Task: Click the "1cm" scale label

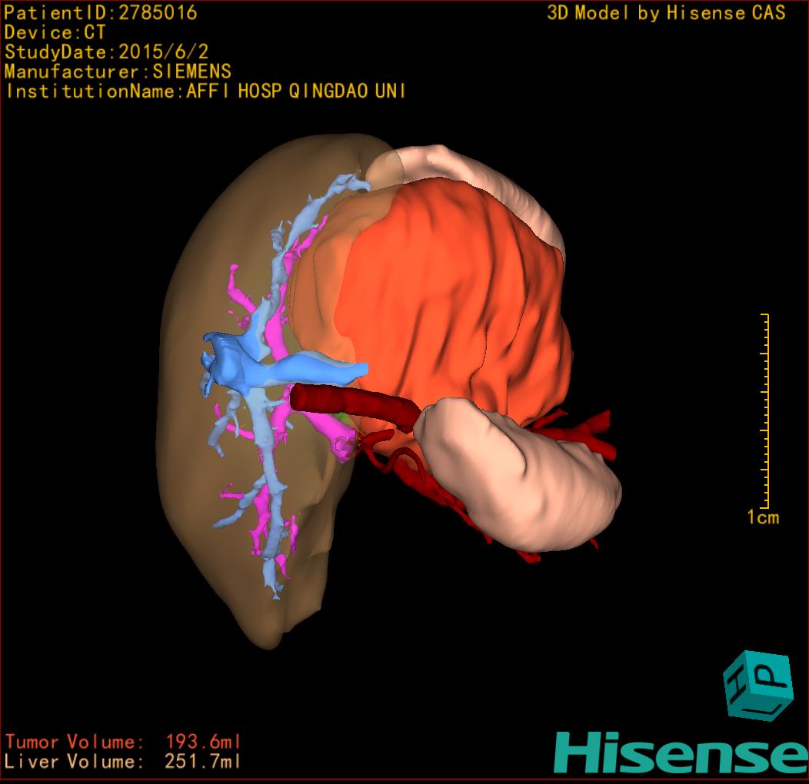Action: pyautogui.click(x=763, y=517)
